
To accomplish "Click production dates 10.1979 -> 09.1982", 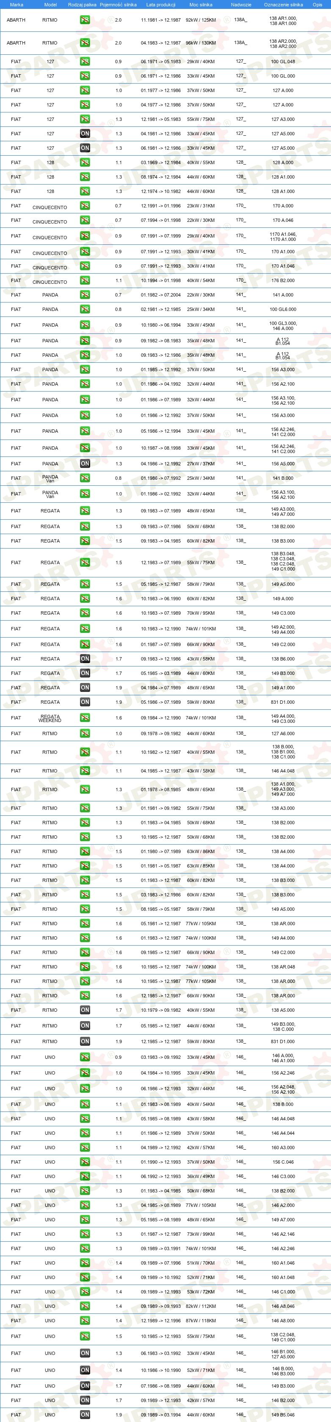I will [x=161, y=1010].
